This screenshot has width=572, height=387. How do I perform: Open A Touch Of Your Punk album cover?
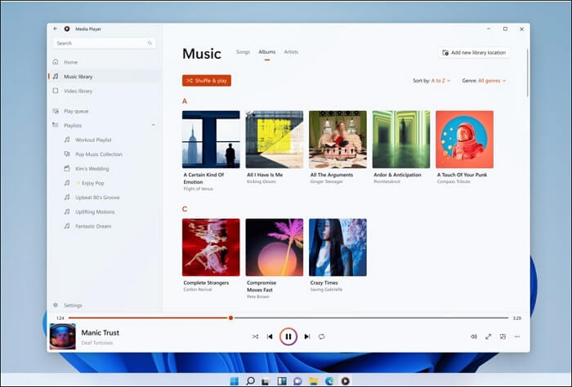pyautogui.click(x=464, y=139)
